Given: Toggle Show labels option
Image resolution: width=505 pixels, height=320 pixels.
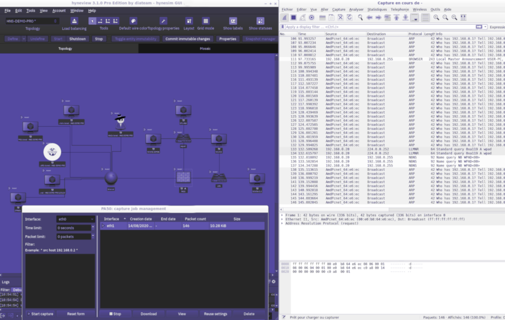Looking at the screenshot, I should (x=233, y=21).
